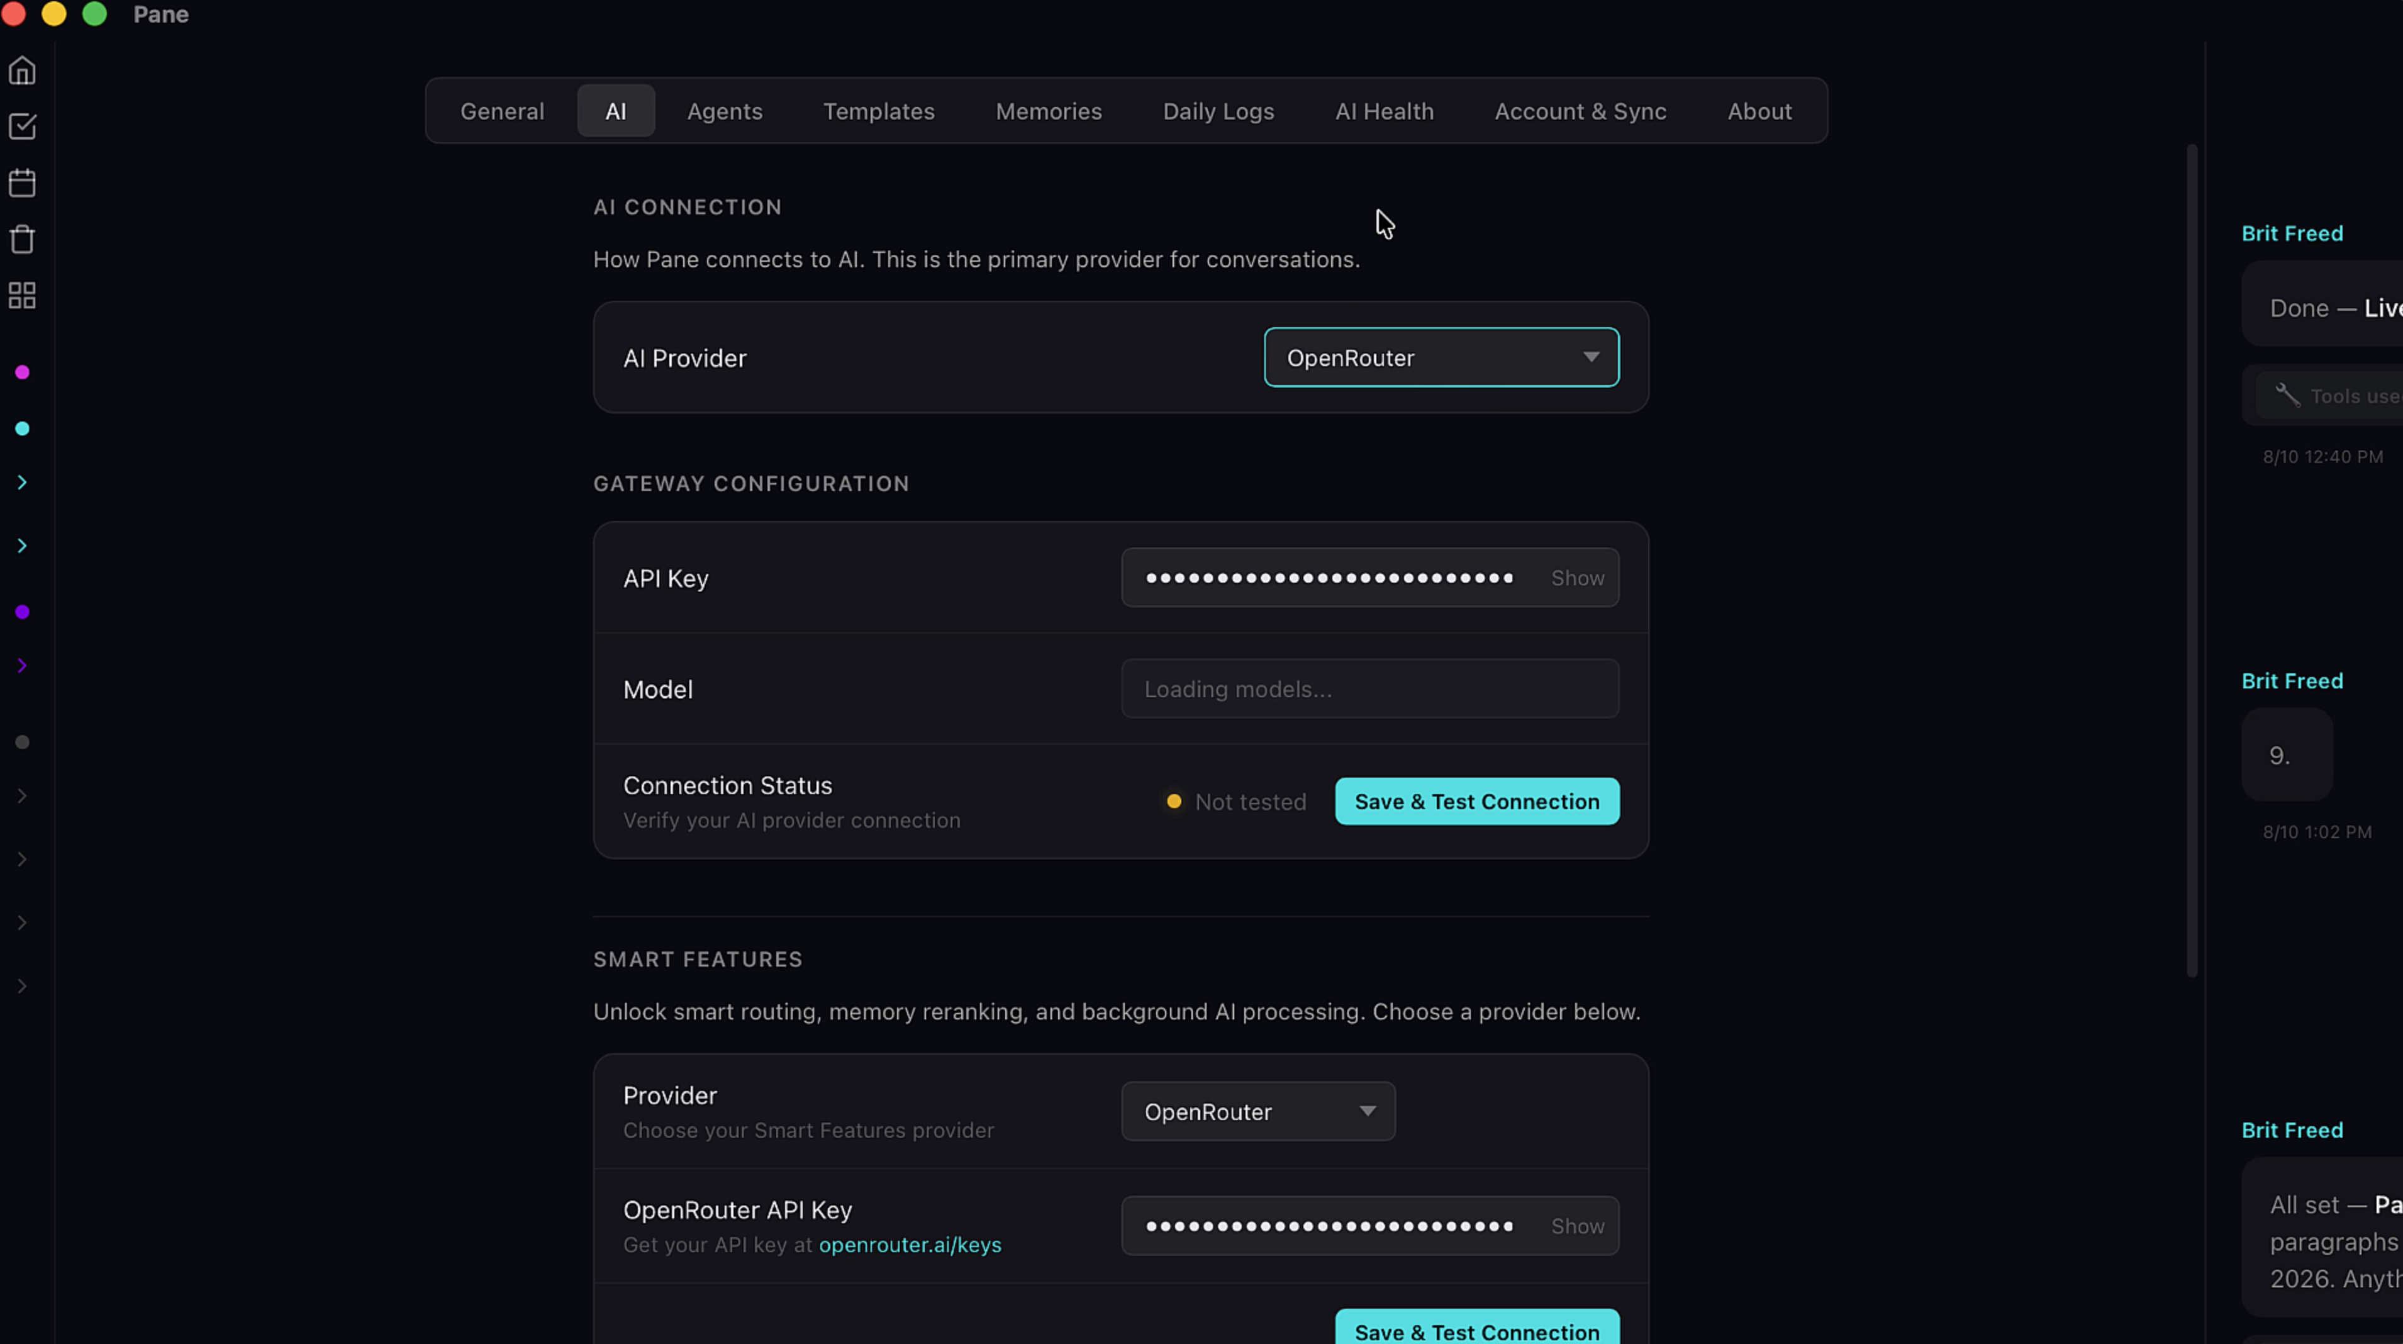
Task: Click the "SMART FEATURES" heading
Action: 698,960
